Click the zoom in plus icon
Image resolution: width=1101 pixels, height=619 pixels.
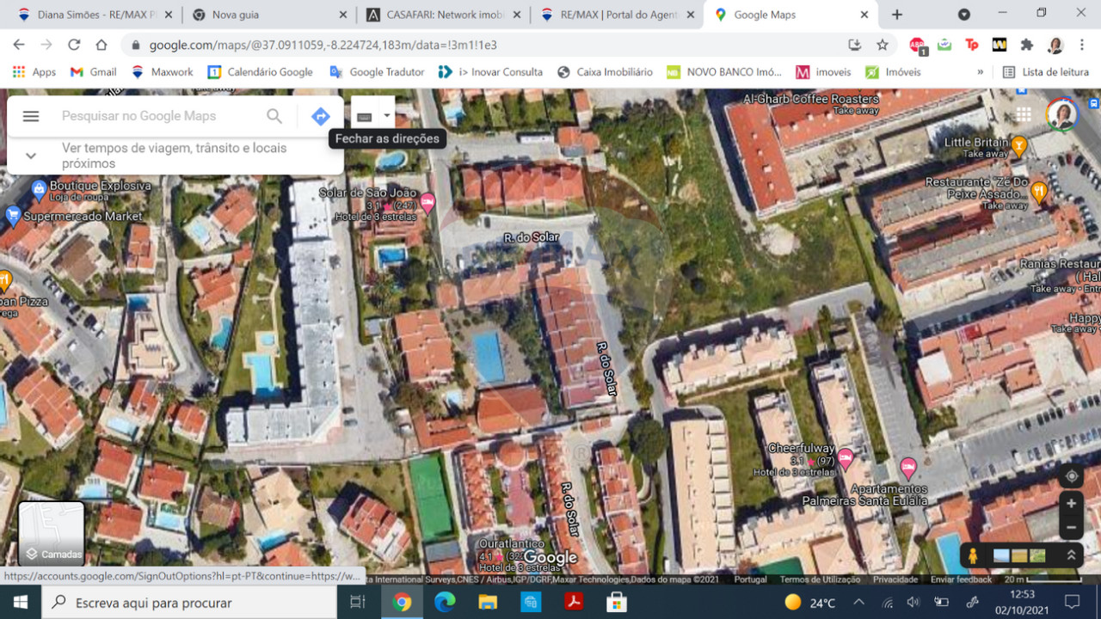(1071, 503)
